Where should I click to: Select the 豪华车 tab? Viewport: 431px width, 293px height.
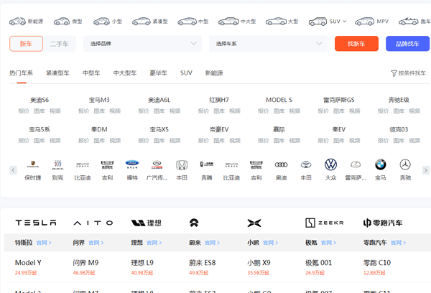158,73
